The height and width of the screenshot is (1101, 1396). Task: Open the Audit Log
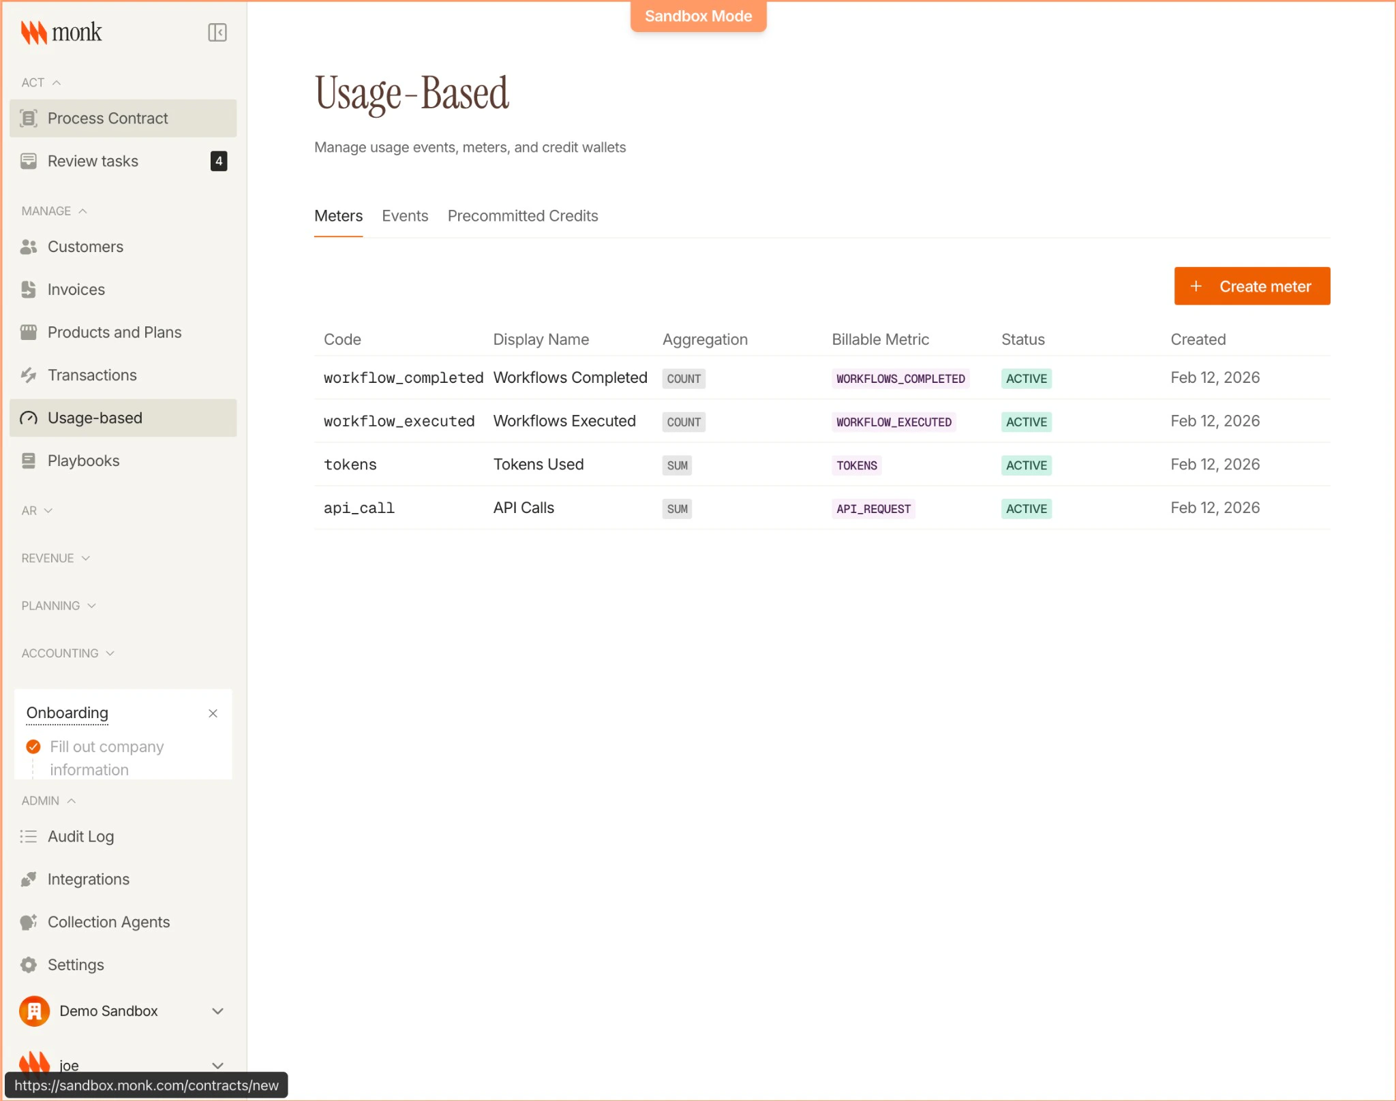pyautogui.click(x=81, y=836)
